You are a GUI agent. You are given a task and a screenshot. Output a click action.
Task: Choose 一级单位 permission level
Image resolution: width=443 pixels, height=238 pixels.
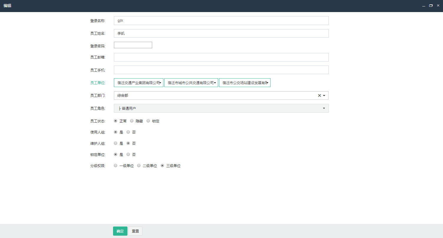[x=116, y=166]
